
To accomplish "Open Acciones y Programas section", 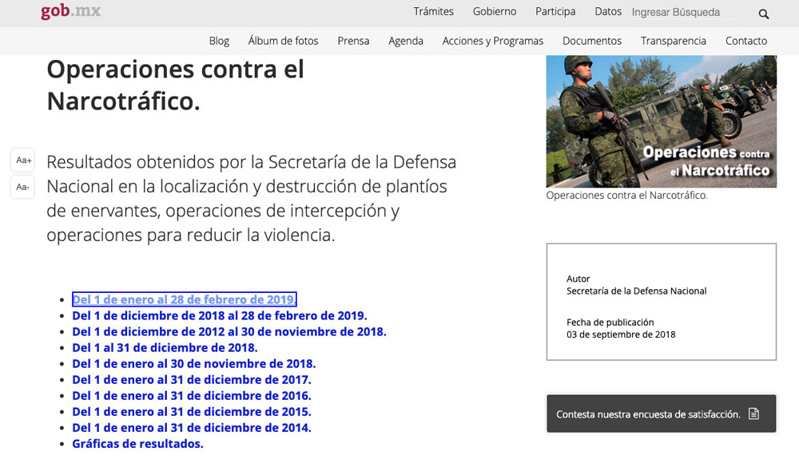I will tap(493, 41).
